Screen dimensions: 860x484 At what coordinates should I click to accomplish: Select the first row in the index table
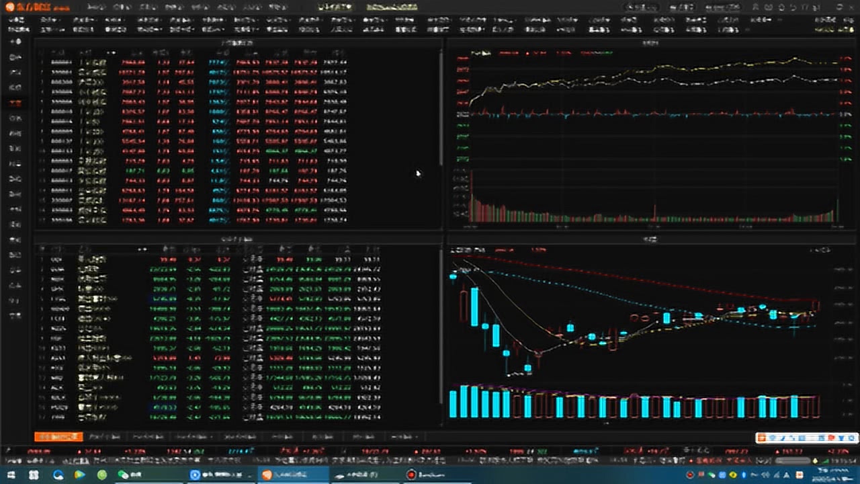[x=202, y=63]
